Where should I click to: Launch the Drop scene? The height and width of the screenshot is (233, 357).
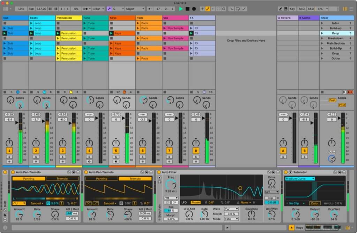[x=322, y=33]
